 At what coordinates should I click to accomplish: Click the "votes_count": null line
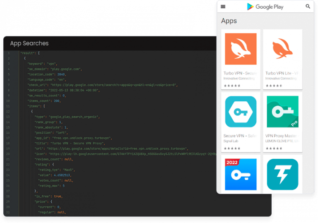pyautogui.click(x=55, y=181)
